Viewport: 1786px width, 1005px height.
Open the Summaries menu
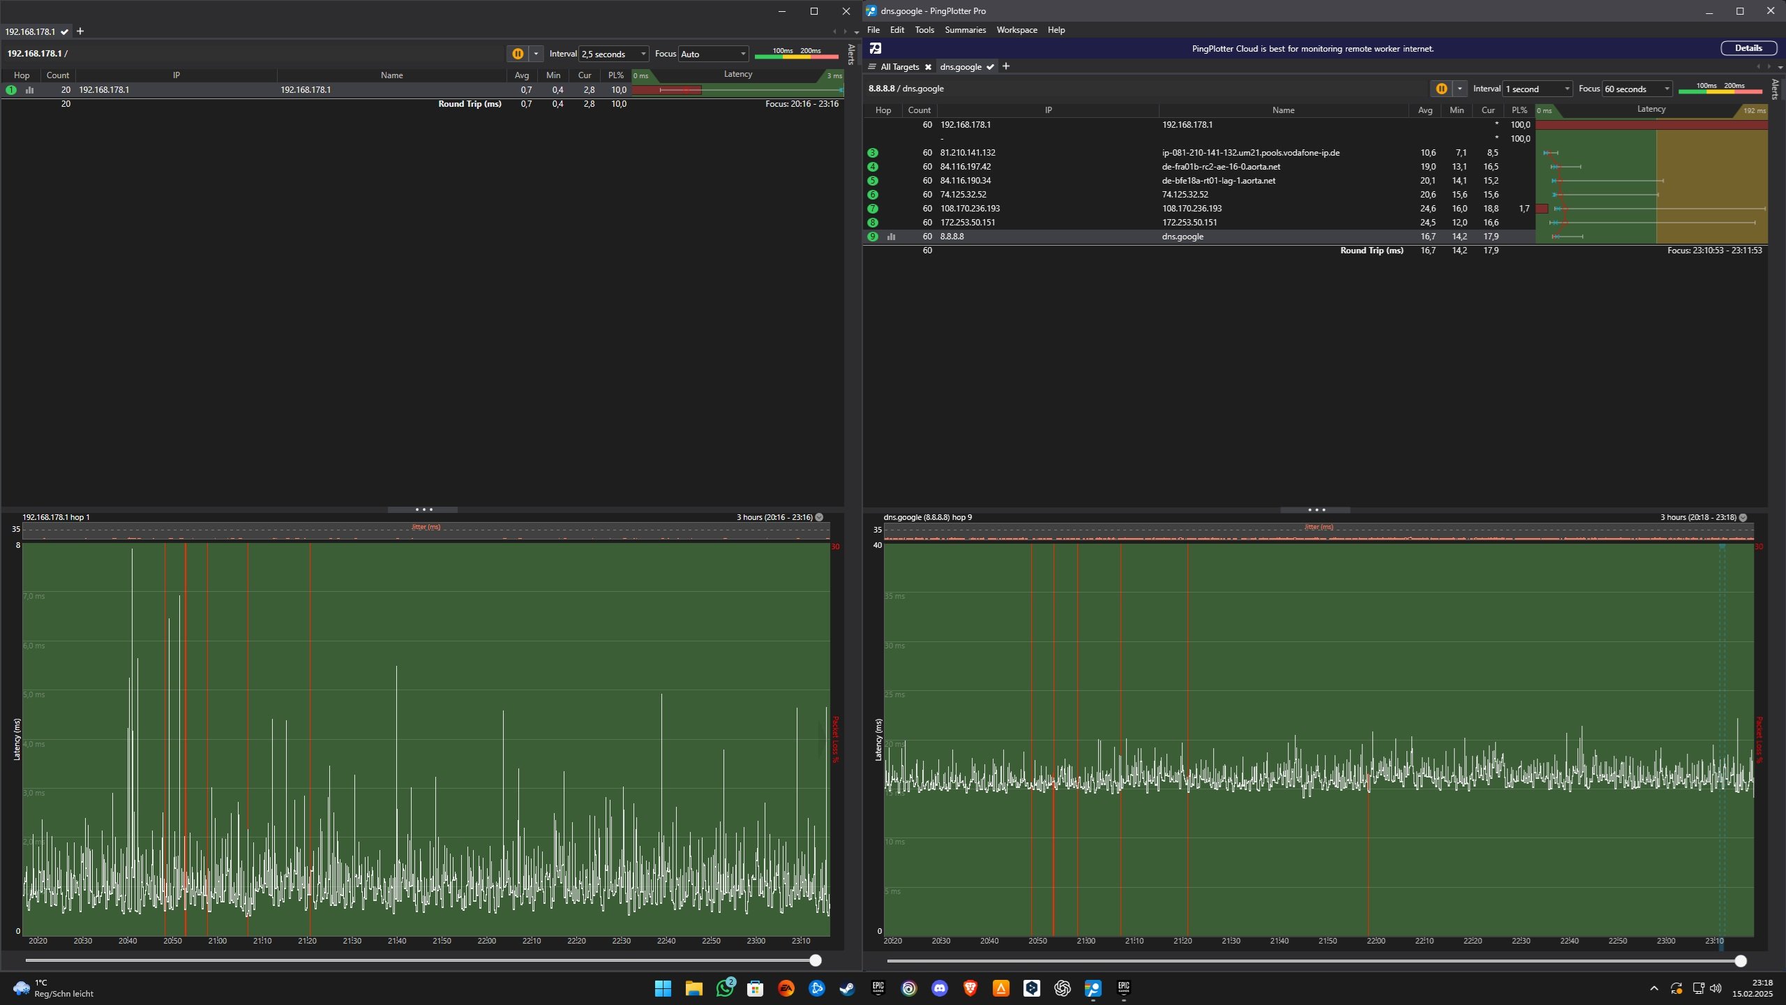click(x=965, y=30)
